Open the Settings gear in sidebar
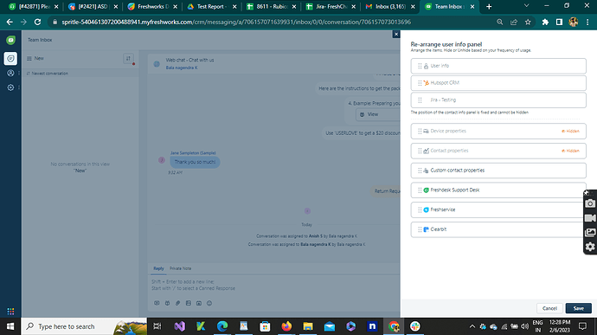The width and height of the screenshot is (597, 335). [x=10, y=87]
